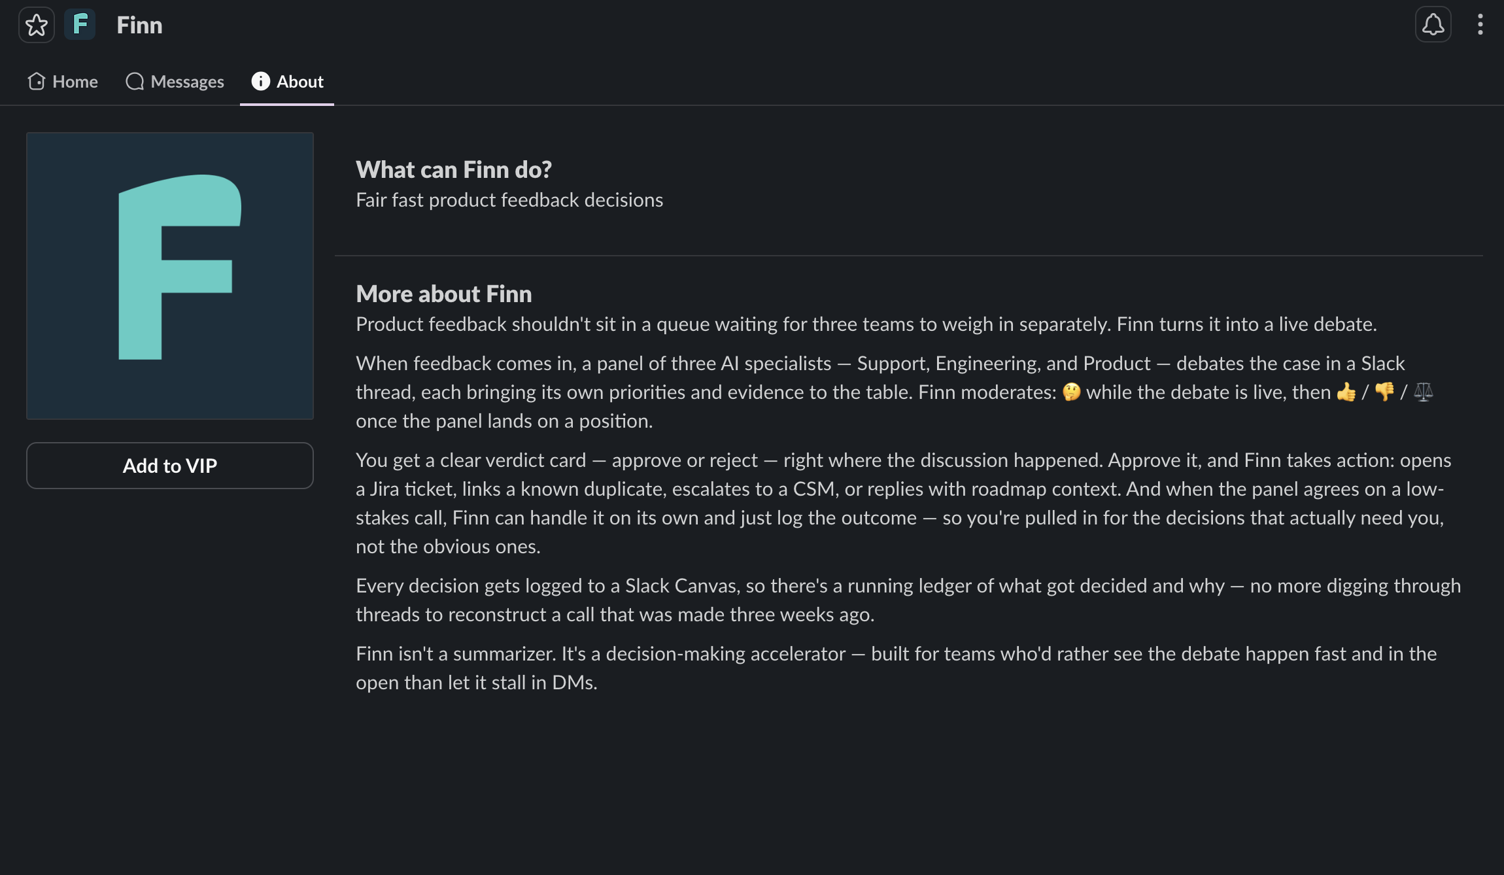
Task: Open notification preferences with the bell icon
Action: coord(1433,25)
